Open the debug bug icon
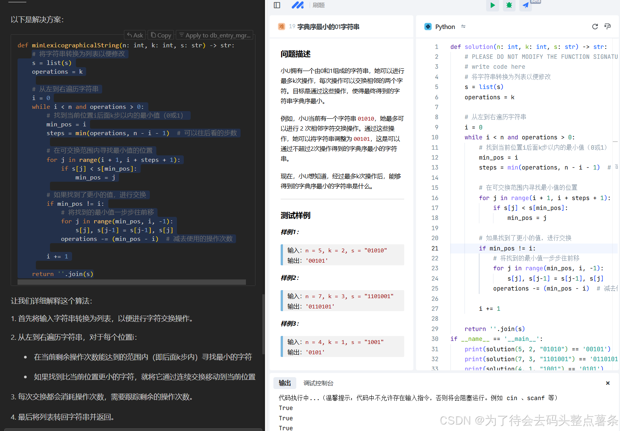Screen dimensions: 620x431 point(509,5)
